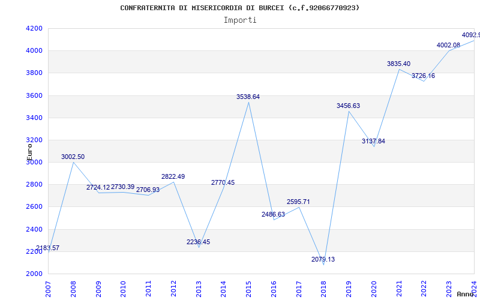Click x-axis year 2018
480x300 pixels.
tap(324, 289)
